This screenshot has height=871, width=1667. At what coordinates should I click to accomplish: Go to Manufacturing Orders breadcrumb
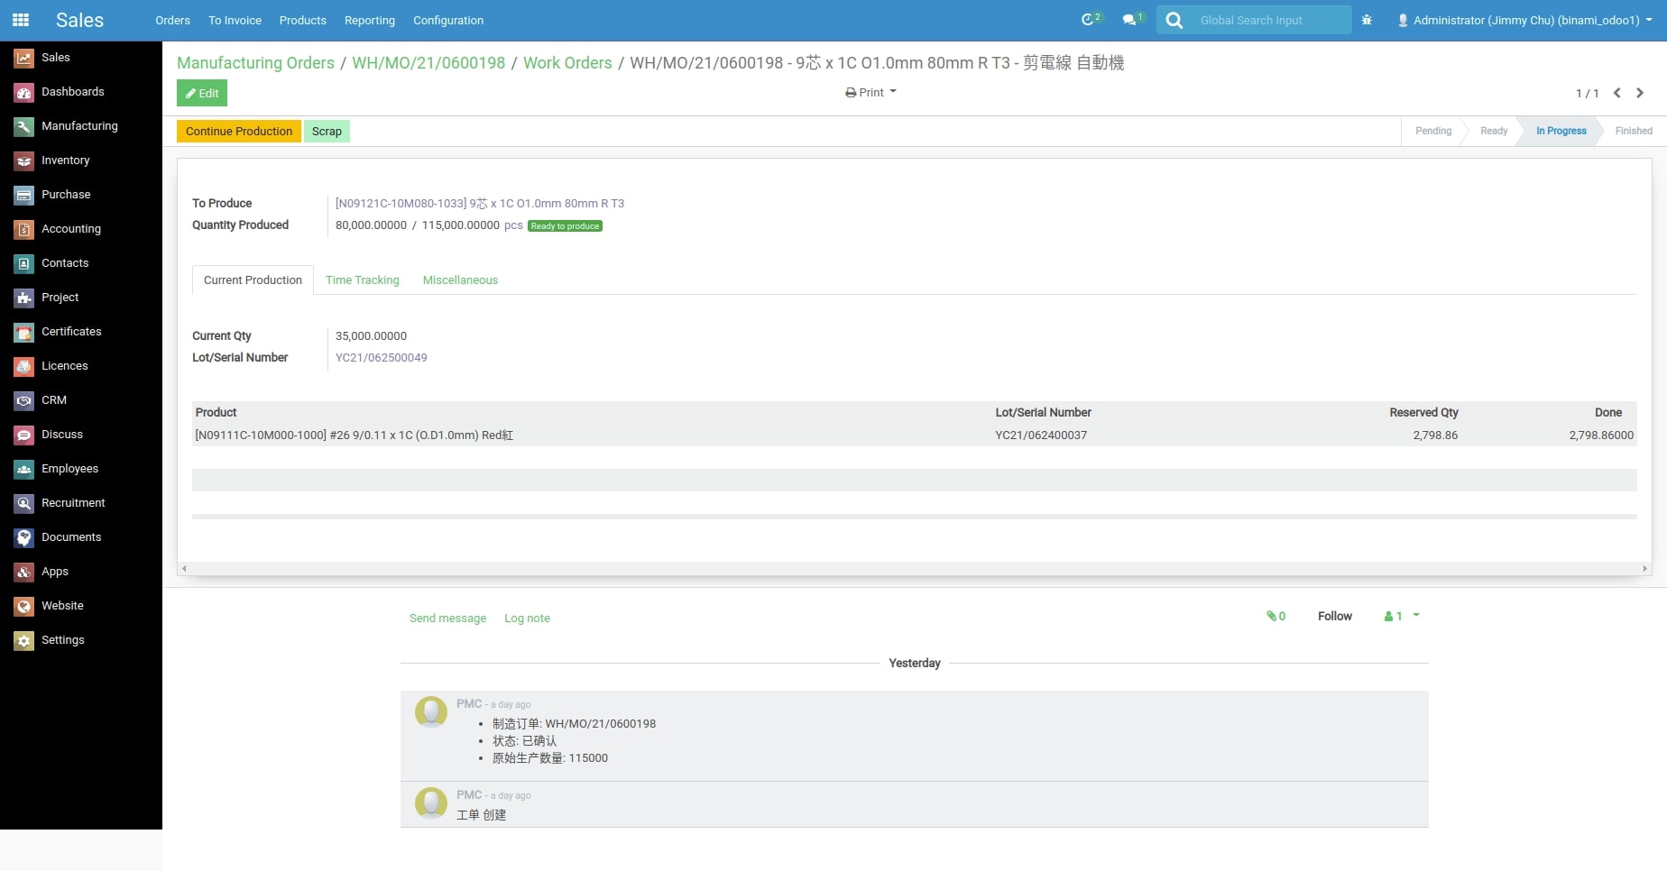click(255, 62)
